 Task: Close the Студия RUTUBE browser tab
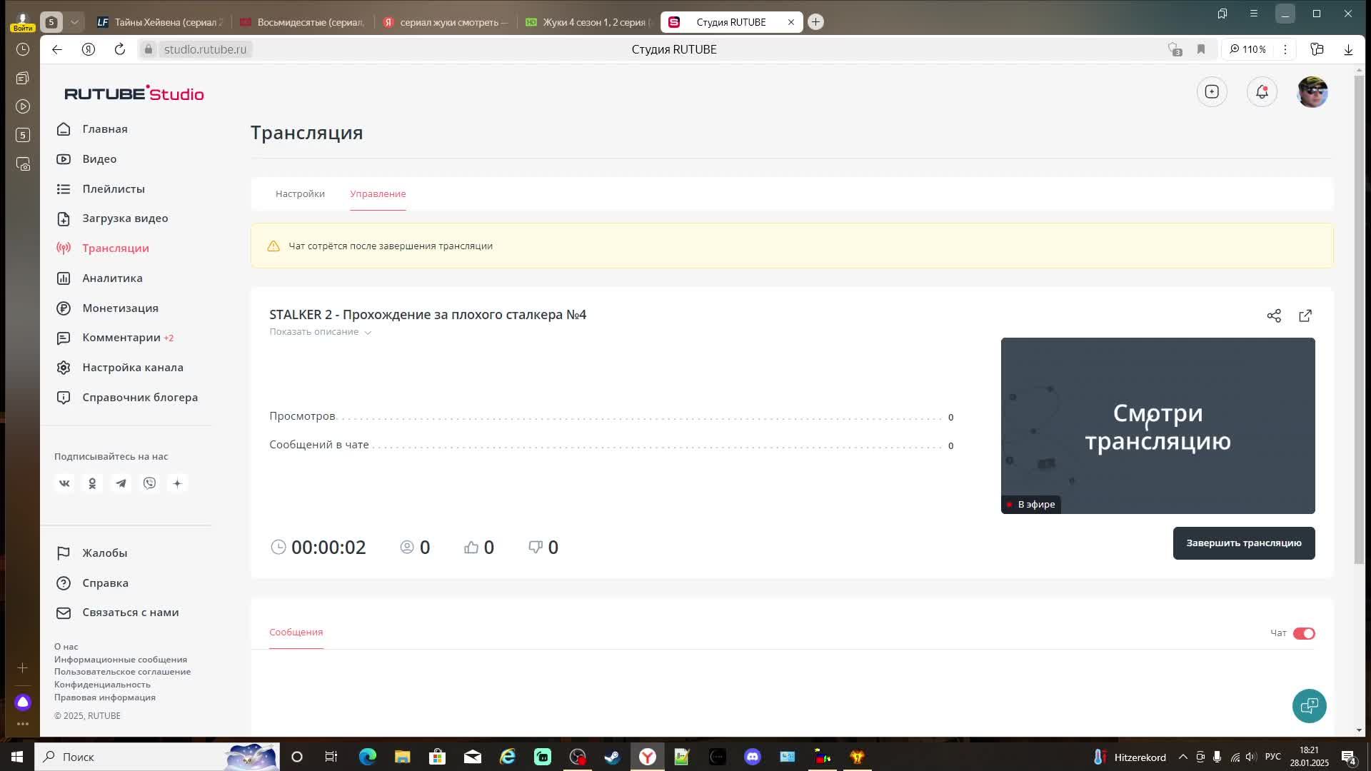[x=791, y=22]
